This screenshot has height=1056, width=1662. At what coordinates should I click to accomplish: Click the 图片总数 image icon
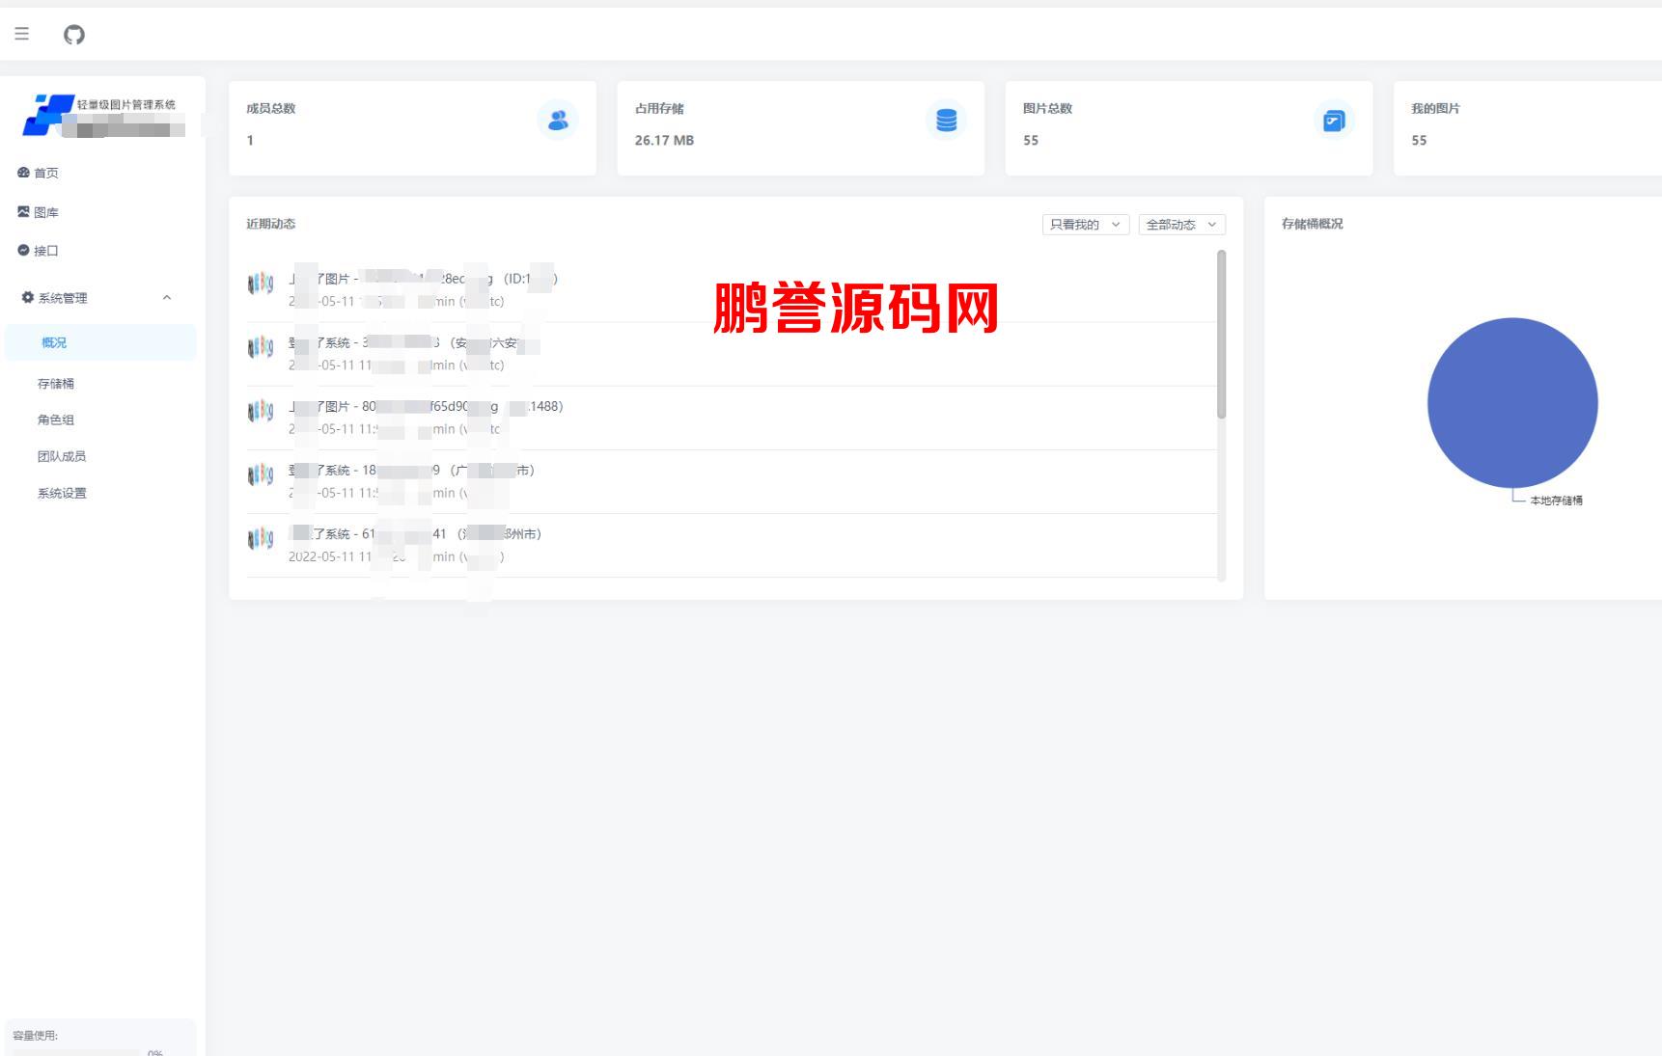click(x=1334, y=121)
